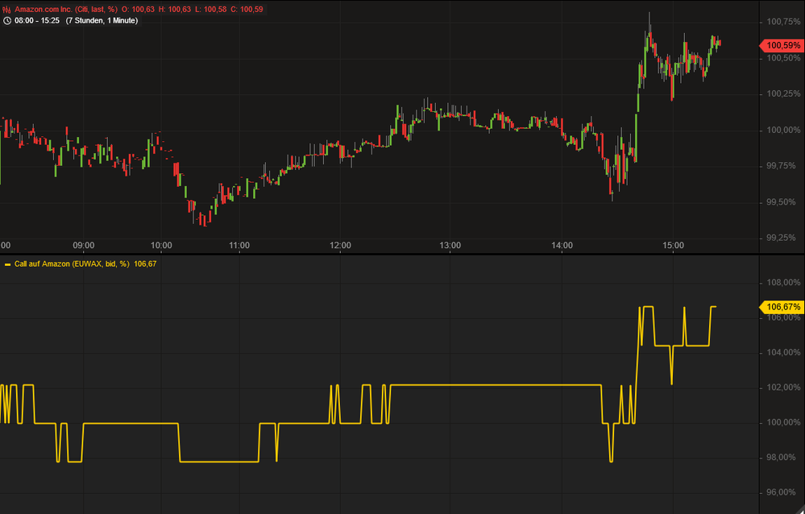805x514 pixels.
Task: Click the 99,25% label on upper price axis
Action: 783,238
